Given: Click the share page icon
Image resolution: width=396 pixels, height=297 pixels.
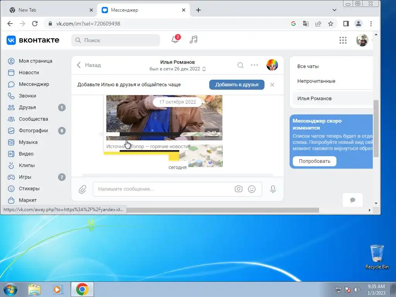Looking at the screenshot, I should point(318,24).
